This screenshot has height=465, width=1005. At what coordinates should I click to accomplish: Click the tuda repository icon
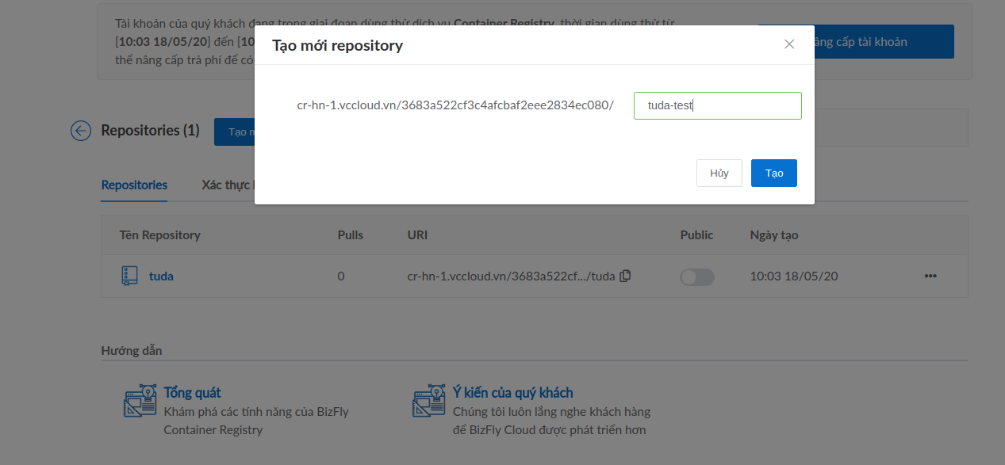[129, 276]
